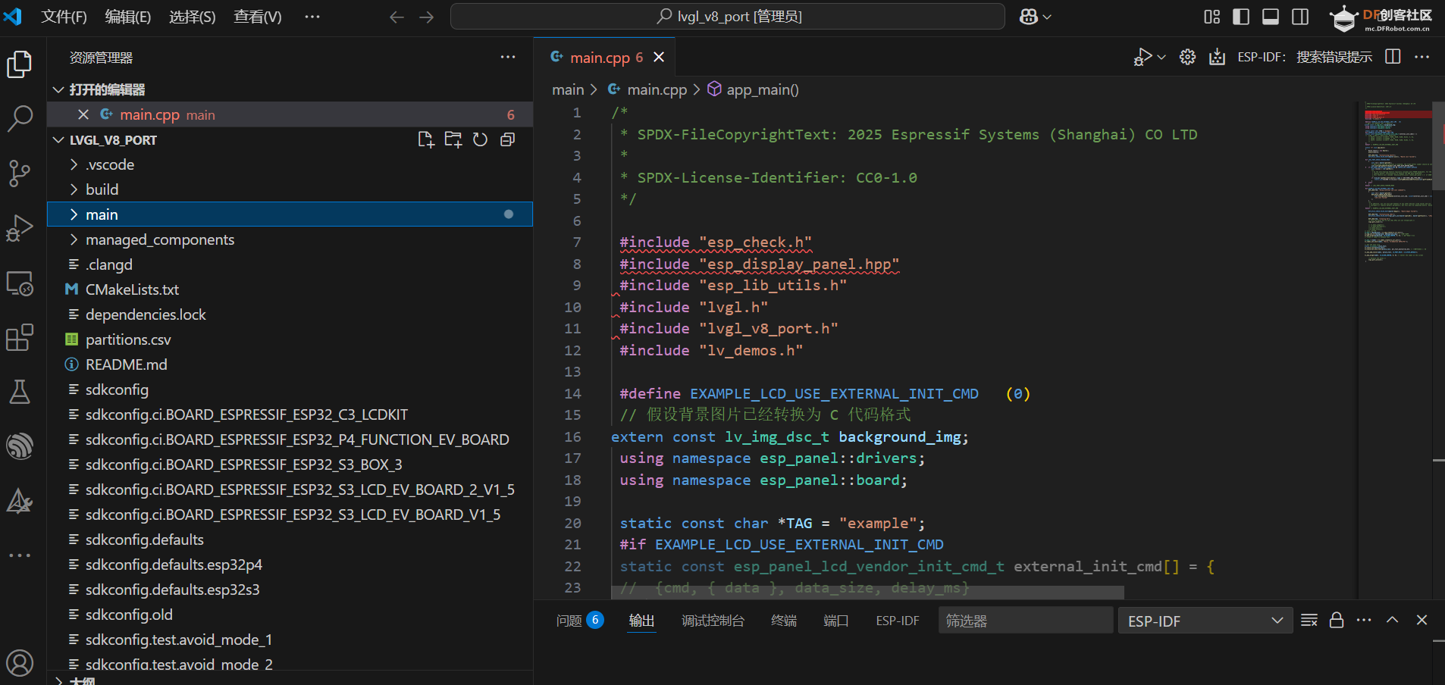Switch to the 终端 terminal tab

[784, 621]
